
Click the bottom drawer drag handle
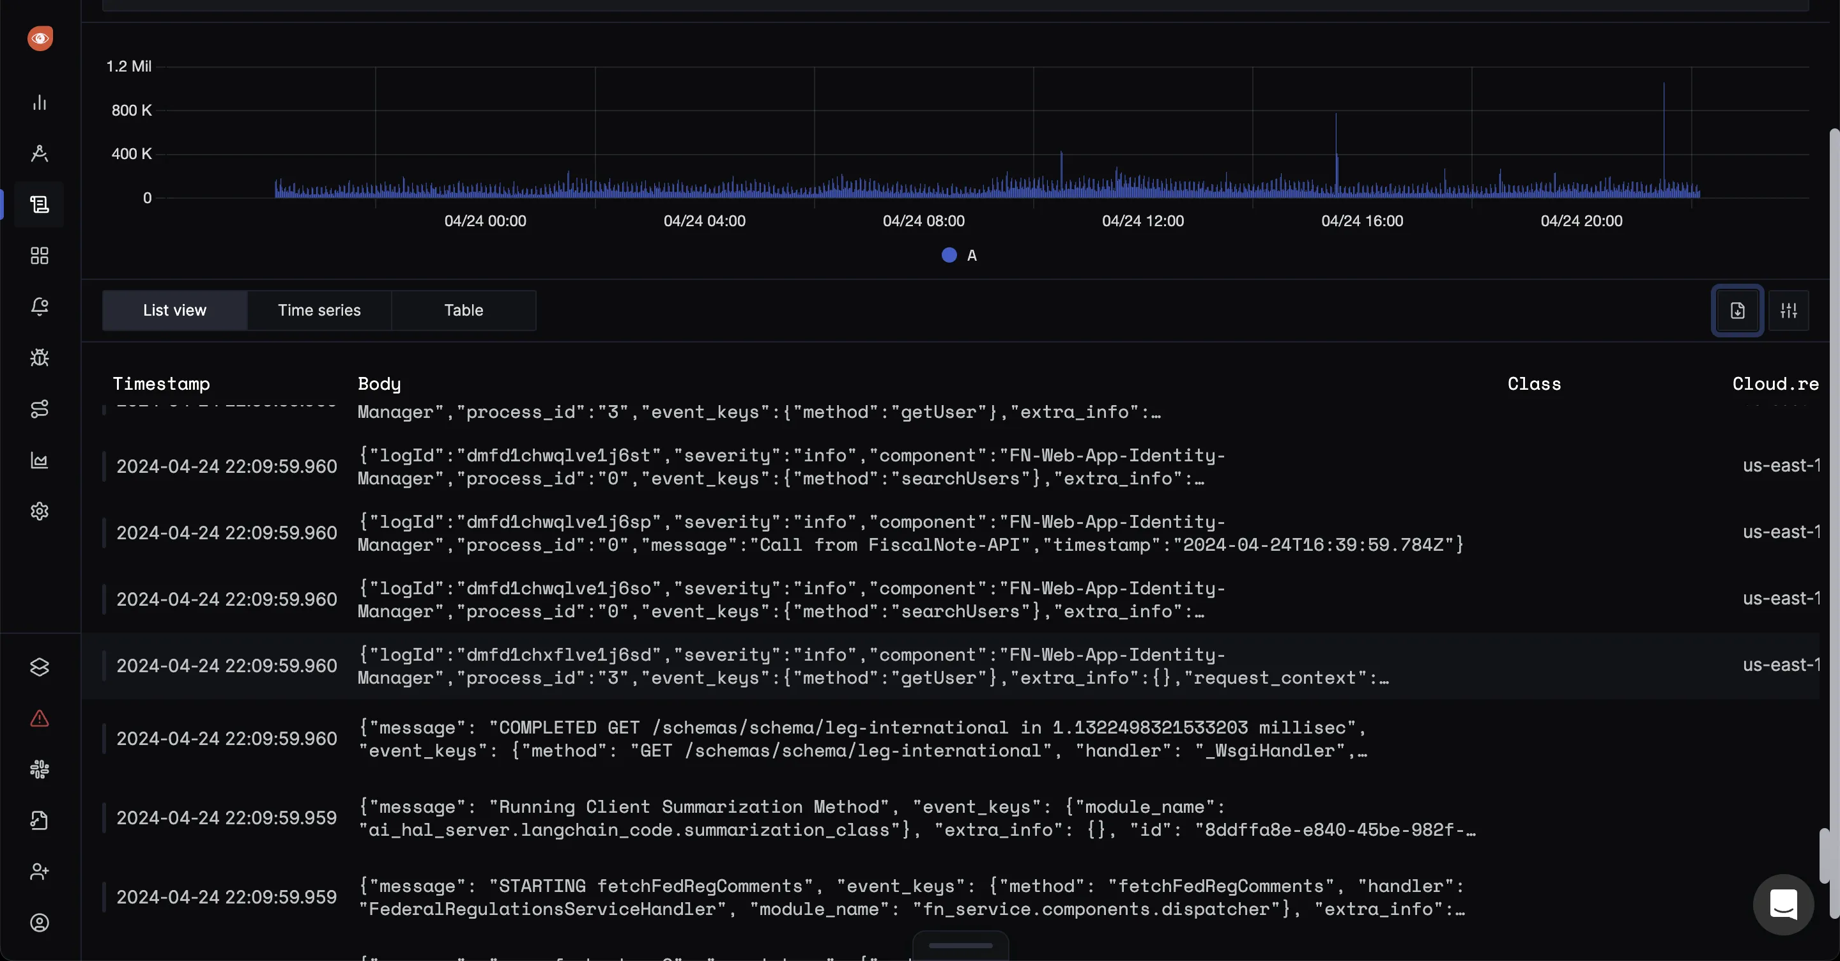[960, 945]
